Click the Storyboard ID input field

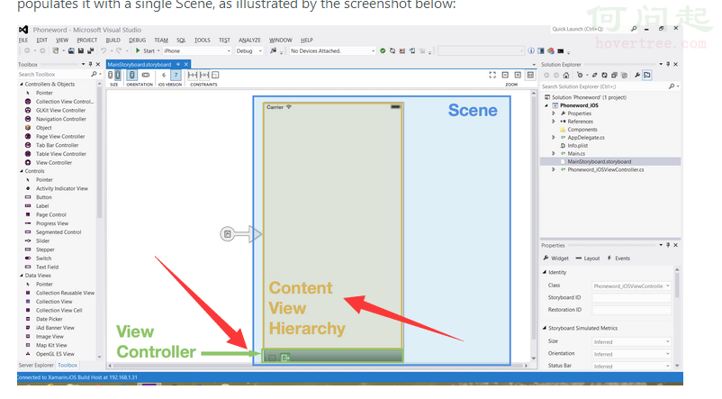point(632,297)
